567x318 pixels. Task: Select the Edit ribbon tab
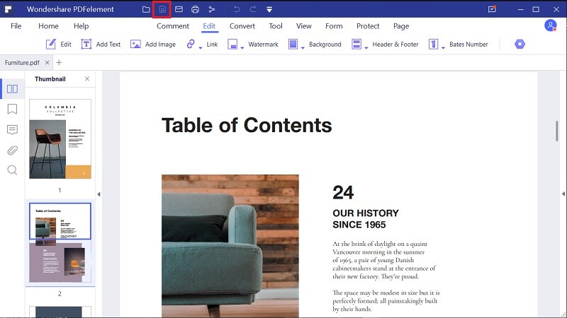click(209, 26)
